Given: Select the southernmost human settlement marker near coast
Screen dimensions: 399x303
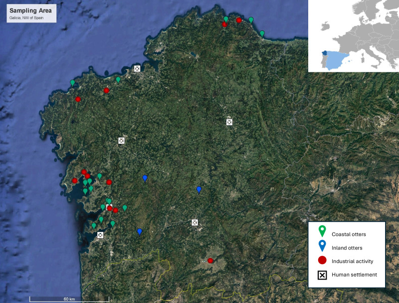Looking at the screenshot, I should click(100, 235).
